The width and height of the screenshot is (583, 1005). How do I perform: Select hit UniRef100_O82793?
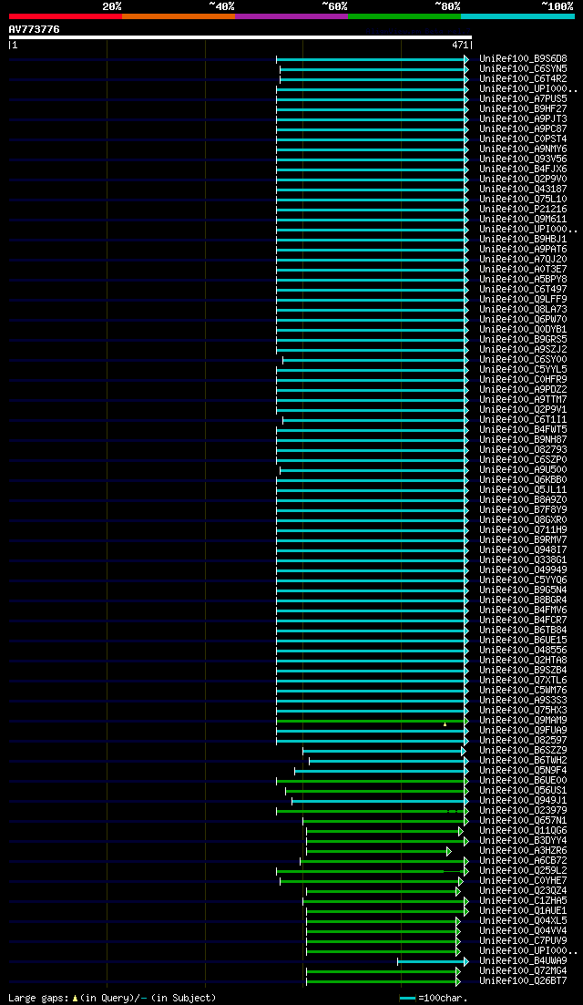(x=523, y=449)
